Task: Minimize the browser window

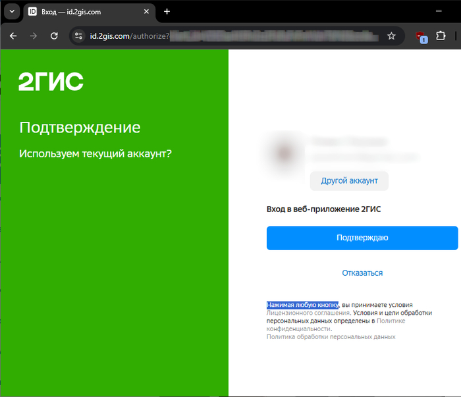Action: (x=439, y=11)
